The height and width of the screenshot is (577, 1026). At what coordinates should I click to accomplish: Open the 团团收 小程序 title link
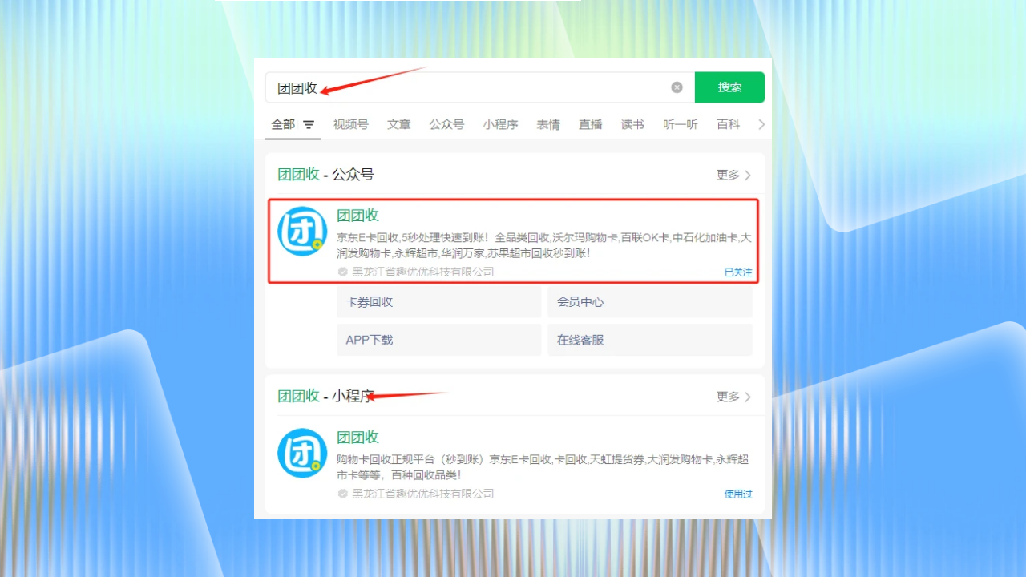[357, 437]
